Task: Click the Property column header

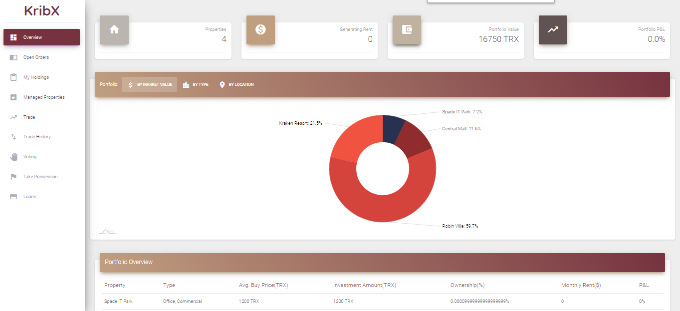Action: click(x=115, y=285)
